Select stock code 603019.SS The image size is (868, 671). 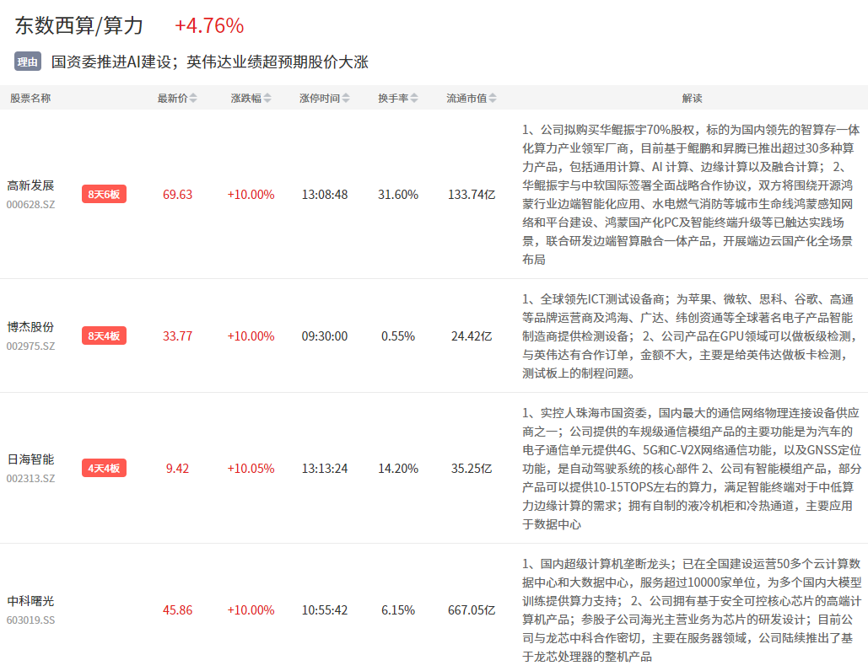[x=31, y=620]
